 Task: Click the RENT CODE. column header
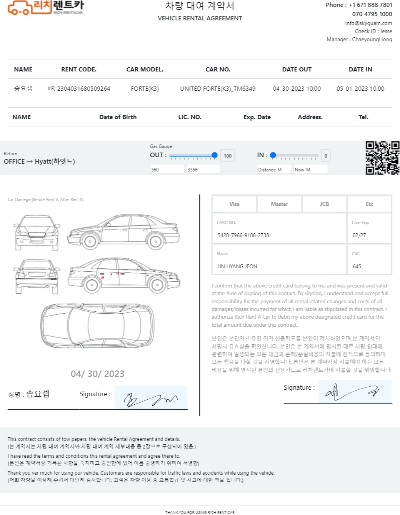click(79, 70)
